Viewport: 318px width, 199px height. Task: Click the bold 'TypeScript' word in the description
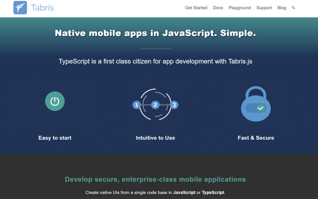[213, 192]
